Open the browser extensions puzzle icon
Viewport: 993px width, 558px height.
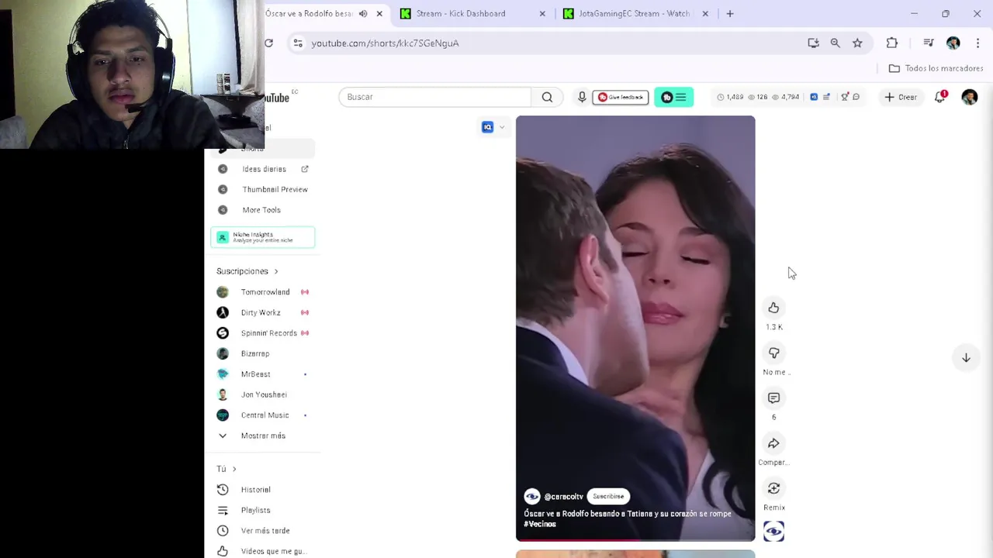[892, 43]
